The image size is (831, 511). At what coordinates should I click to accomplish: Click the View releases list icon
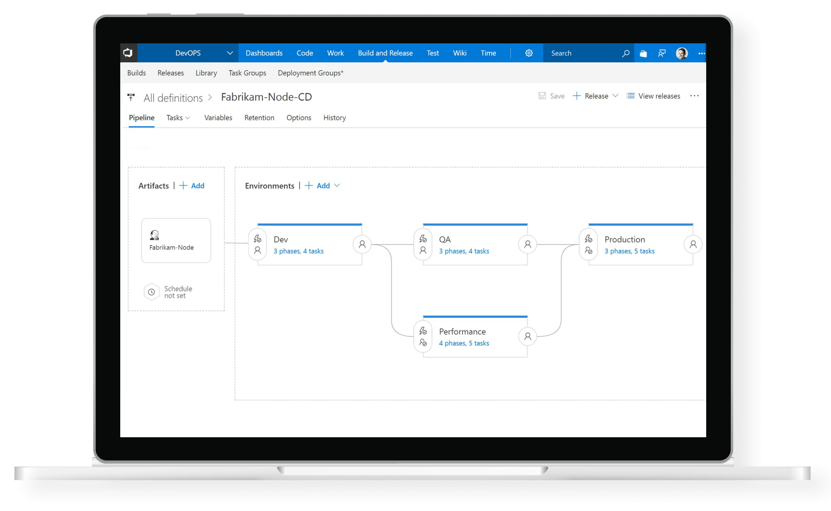click(630, 96)
